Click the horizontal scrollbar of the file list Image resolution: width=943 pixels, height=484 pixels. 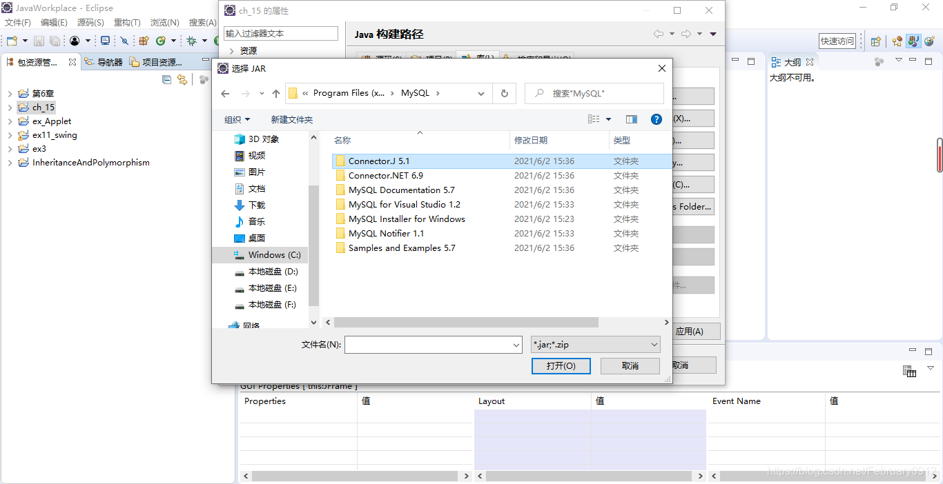pyautogui.click(x=466, y=322)
